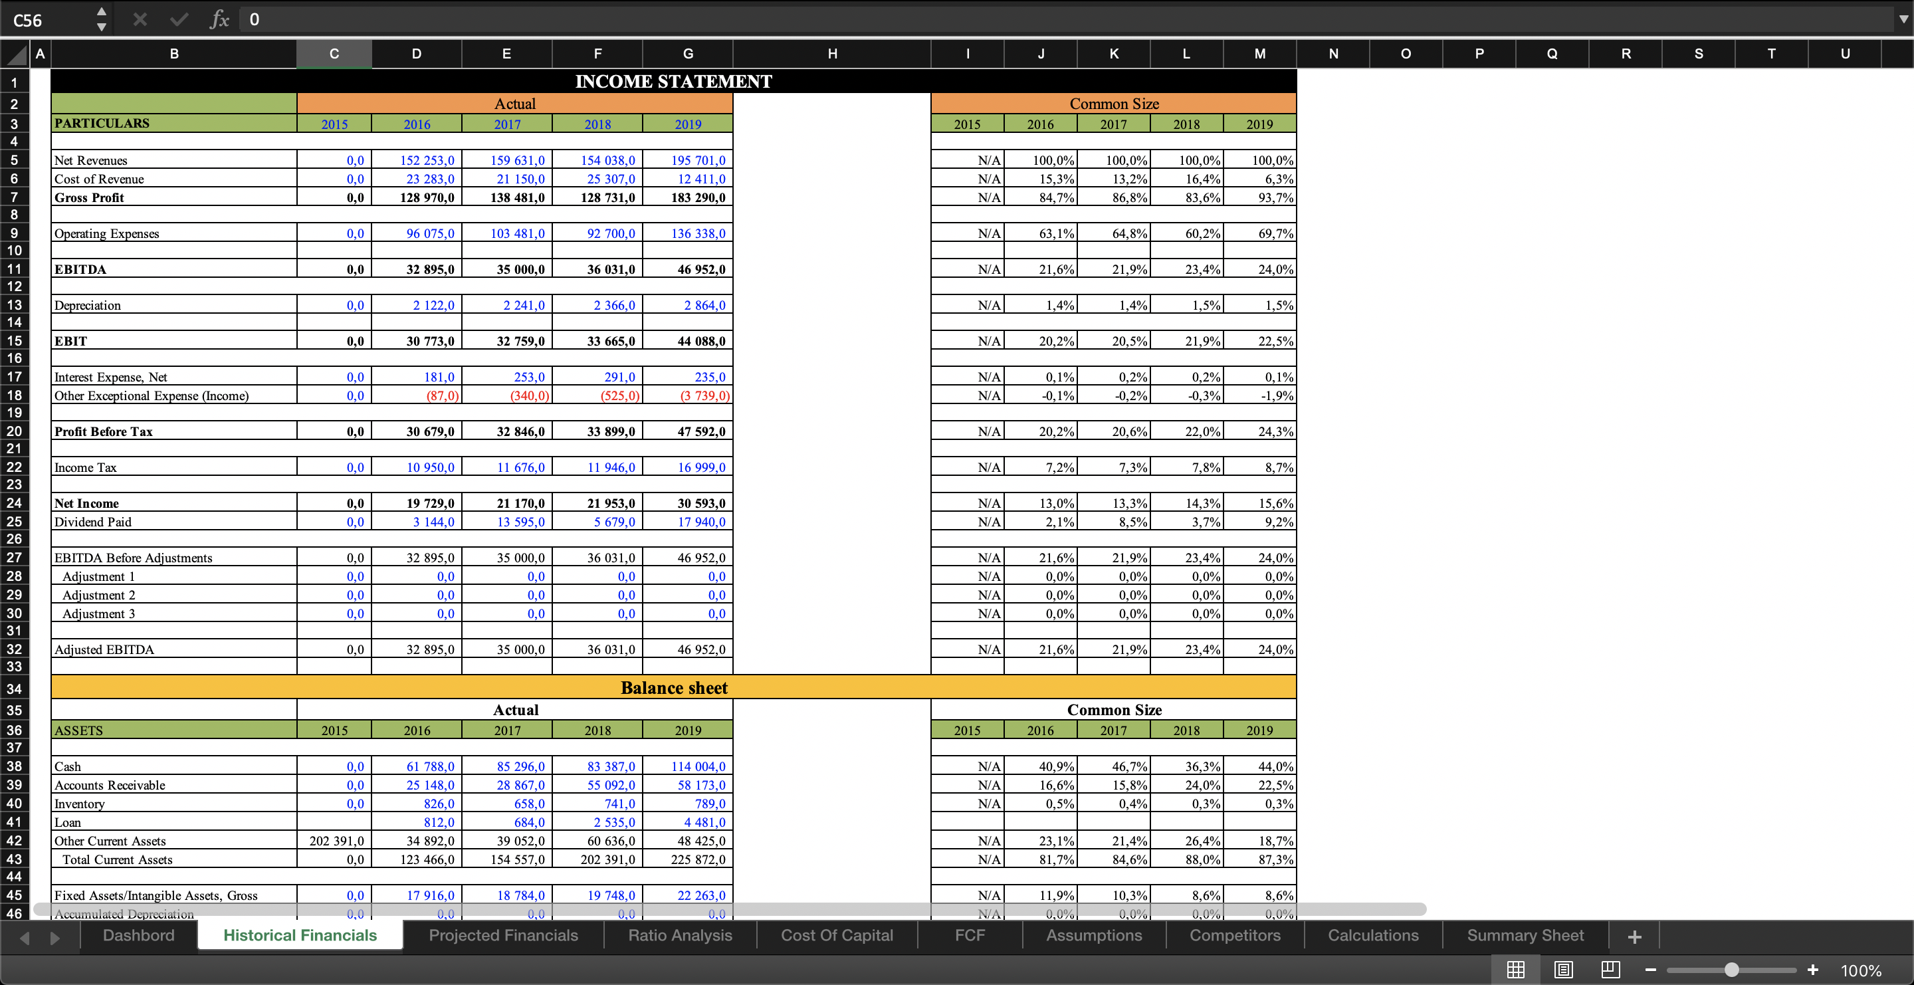The image size is (1914, 985).
Task: Click the fx insert function icon
Action: pyautogui.click(x=219, y=19)
